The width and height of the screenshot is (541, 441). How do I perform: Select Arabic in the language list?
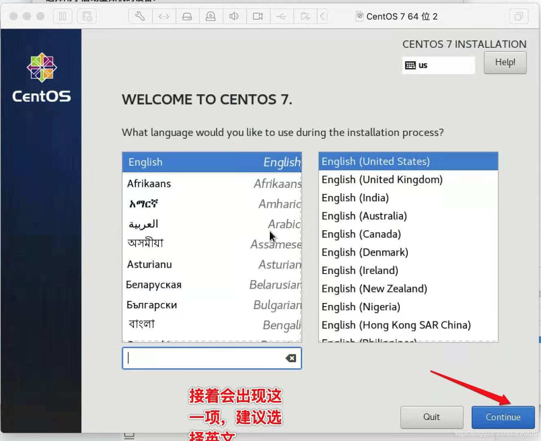212,224
